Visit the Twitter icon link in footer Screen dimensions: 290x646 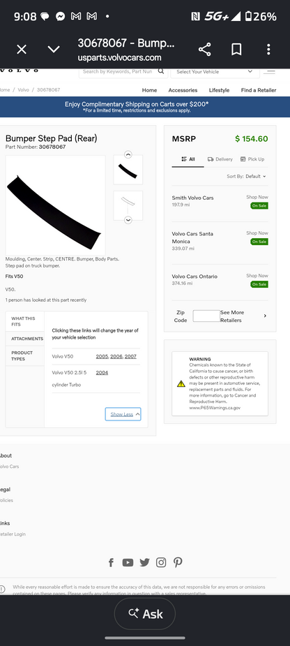click(x=144, y=562)
